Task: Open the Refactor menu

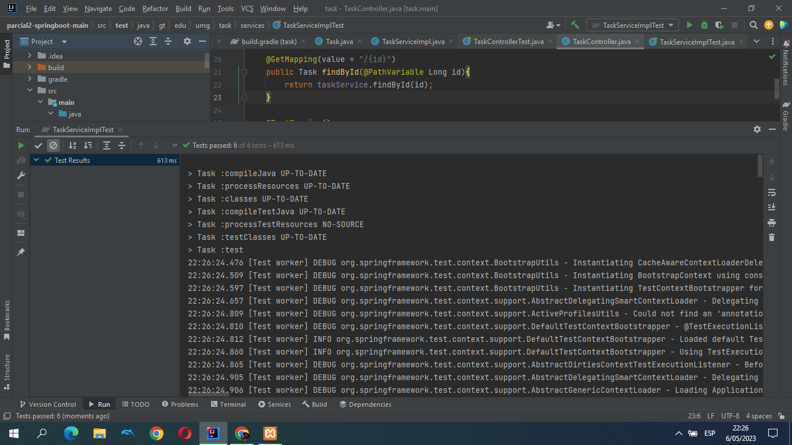Action: tap(155, 9)
